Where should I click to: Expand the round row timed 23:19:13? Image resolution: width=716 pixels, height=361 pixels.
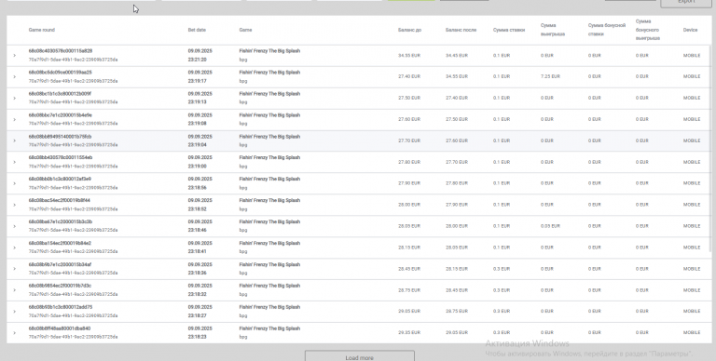click(15, 98)
